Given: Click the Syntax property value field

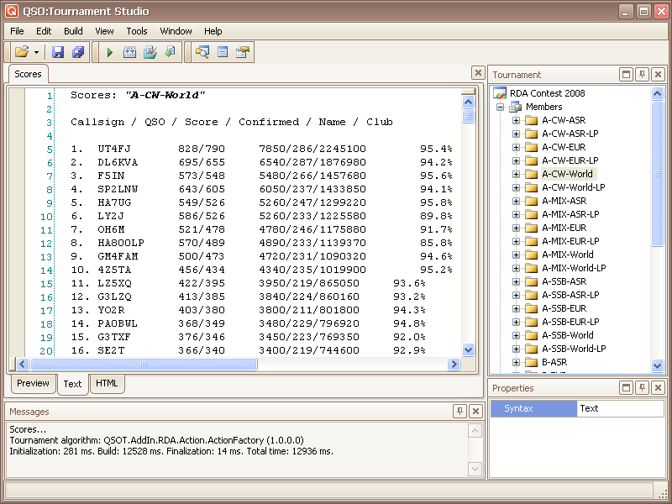Looking at the screenshot, I should 620,408.
